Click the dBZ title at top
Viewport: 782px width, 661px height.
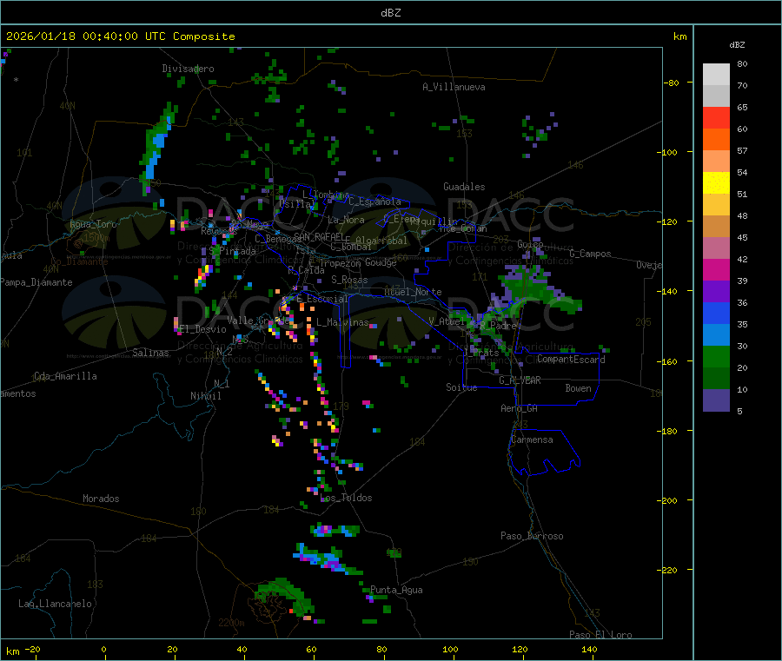tap(390, 13)
